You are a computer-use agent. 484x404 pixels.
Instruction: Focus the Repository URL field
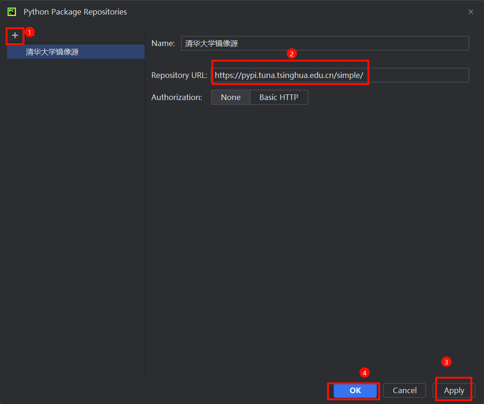[340, 75]
